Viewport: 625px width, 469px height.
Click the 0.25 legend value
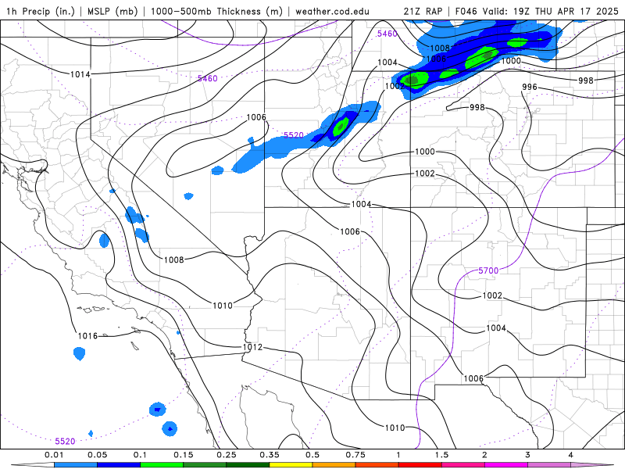227,455
